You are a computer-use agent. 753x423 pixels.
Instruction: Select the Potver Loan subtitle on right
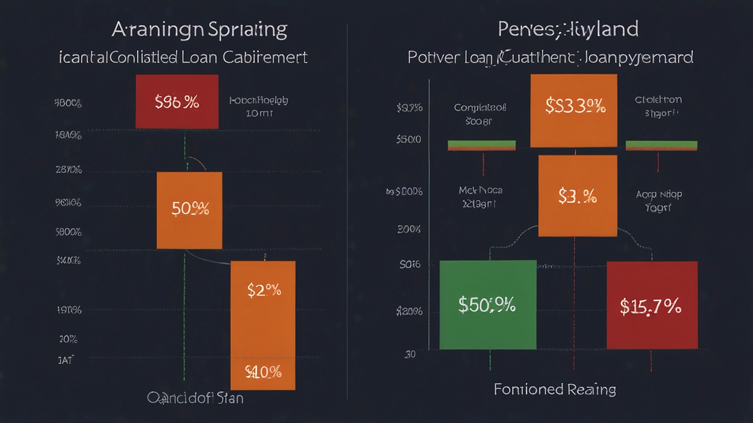click(550, 58)
